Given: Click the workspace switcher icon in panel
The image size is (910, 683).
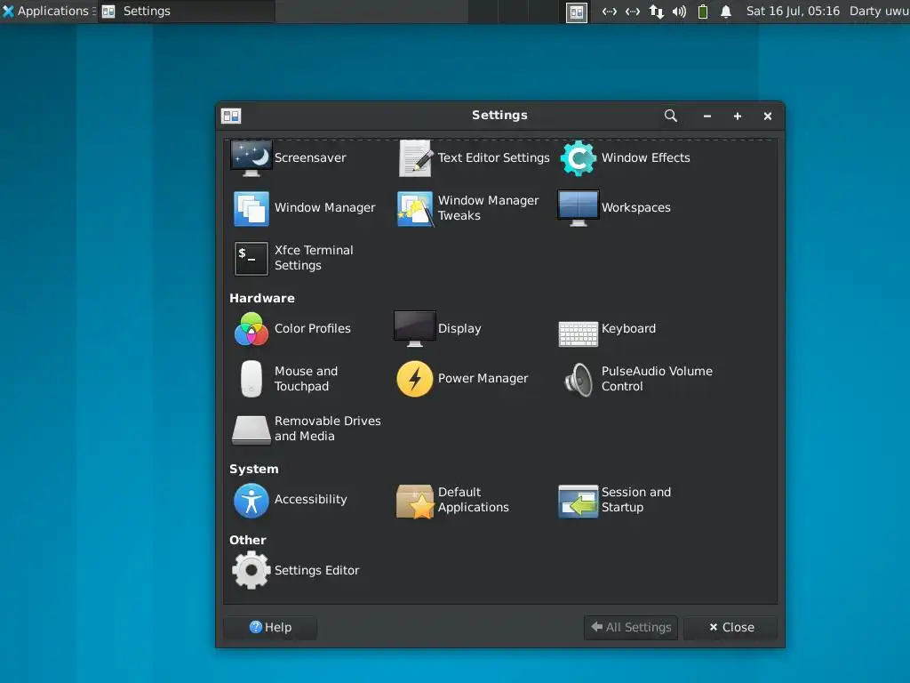Looking at the screenshot, I should click(577, 12).
